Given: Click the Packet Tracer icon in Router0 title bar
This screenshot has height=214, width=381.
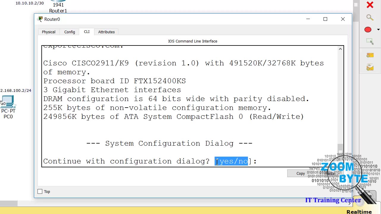Looking at the screenshot, I should click(x=40, y=19).
